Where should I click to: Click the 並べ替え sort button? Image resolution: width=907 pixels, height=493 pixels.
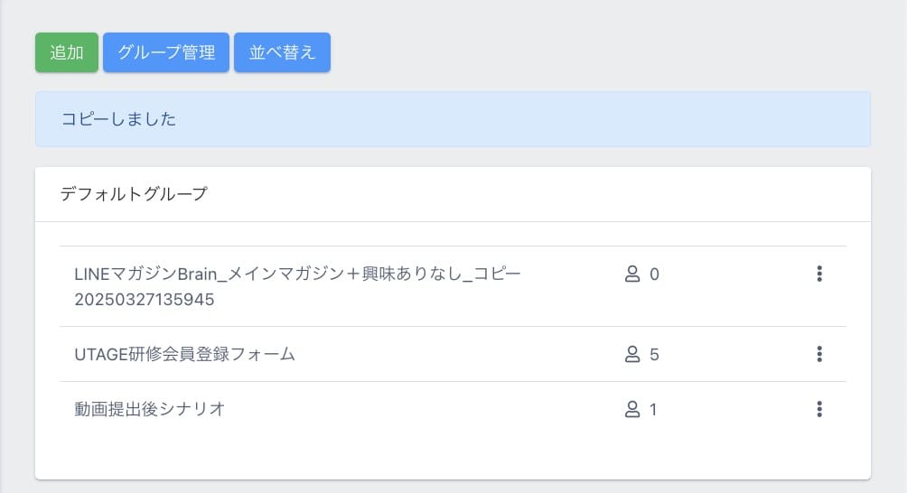pos(282,52)
